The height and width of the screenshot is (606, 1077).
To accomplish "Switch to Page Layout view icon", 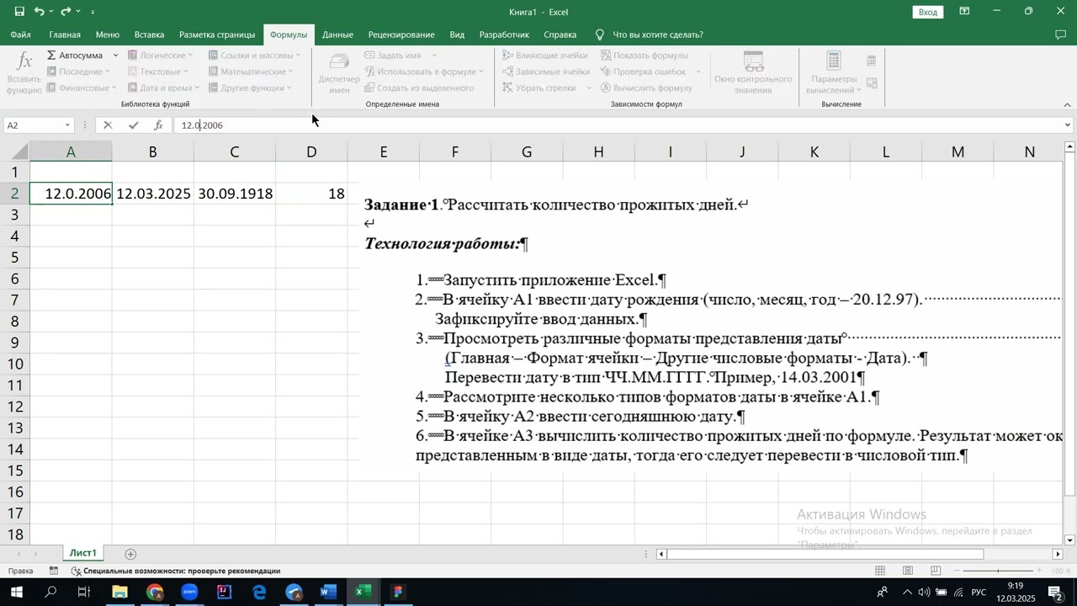I will click(908, 571).
